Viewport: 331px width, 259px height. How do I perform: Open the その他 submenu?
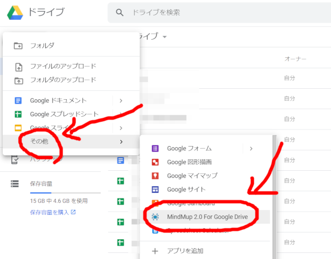[x=71, y=142]
